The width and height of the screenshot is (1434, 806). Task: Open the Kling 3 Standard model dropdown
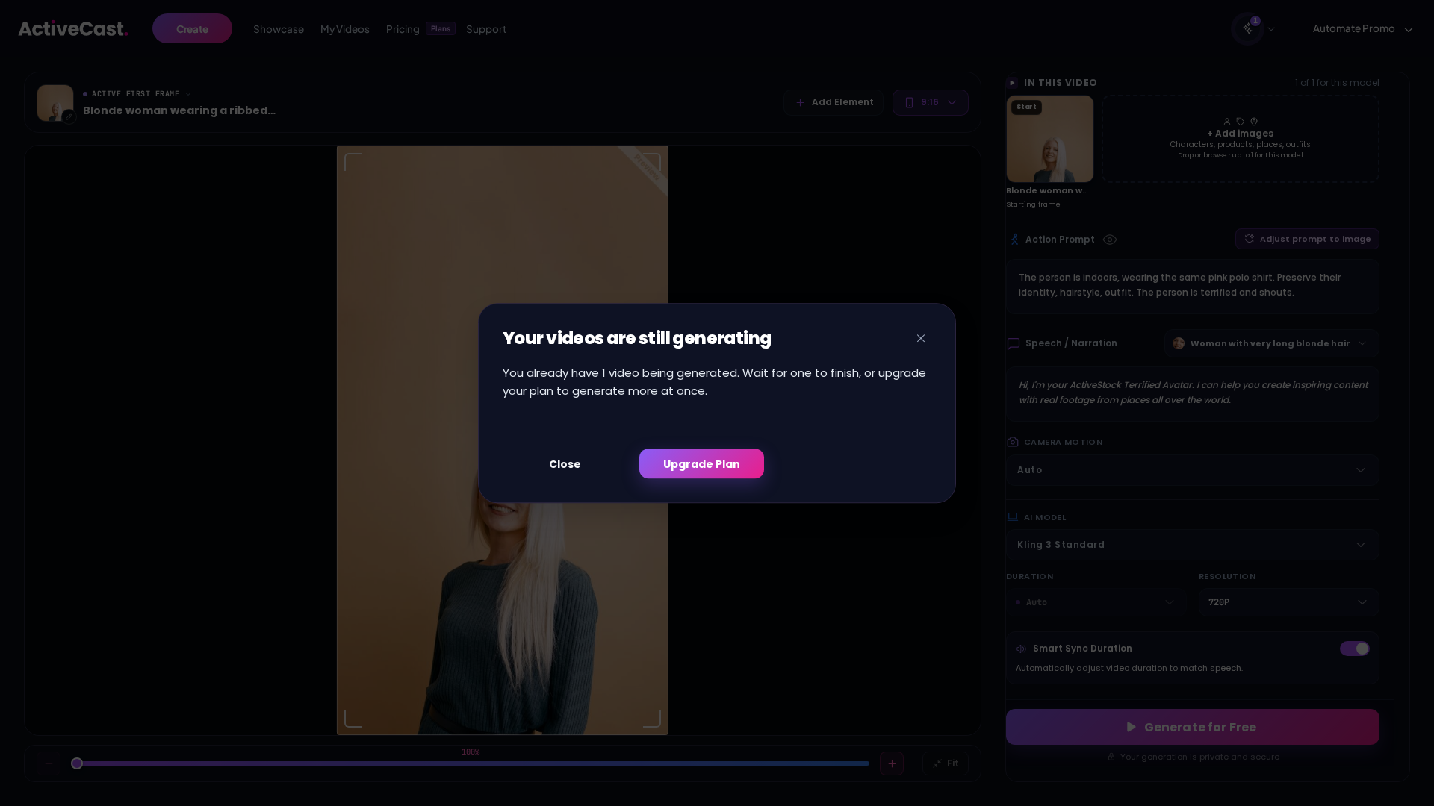pyautogui.click(x=1193, y=545)
